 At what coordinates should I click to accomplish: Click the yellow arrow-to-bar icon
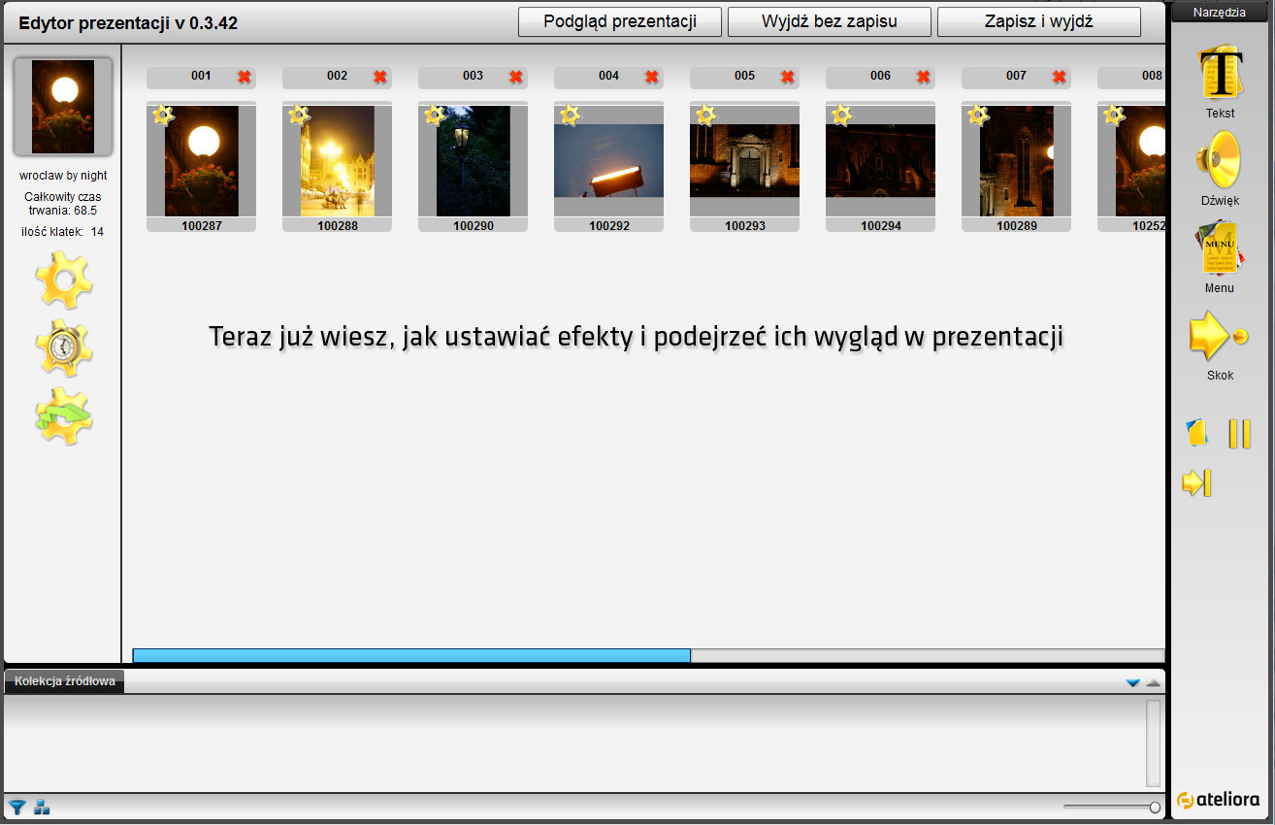click(x=1196, y=482)
